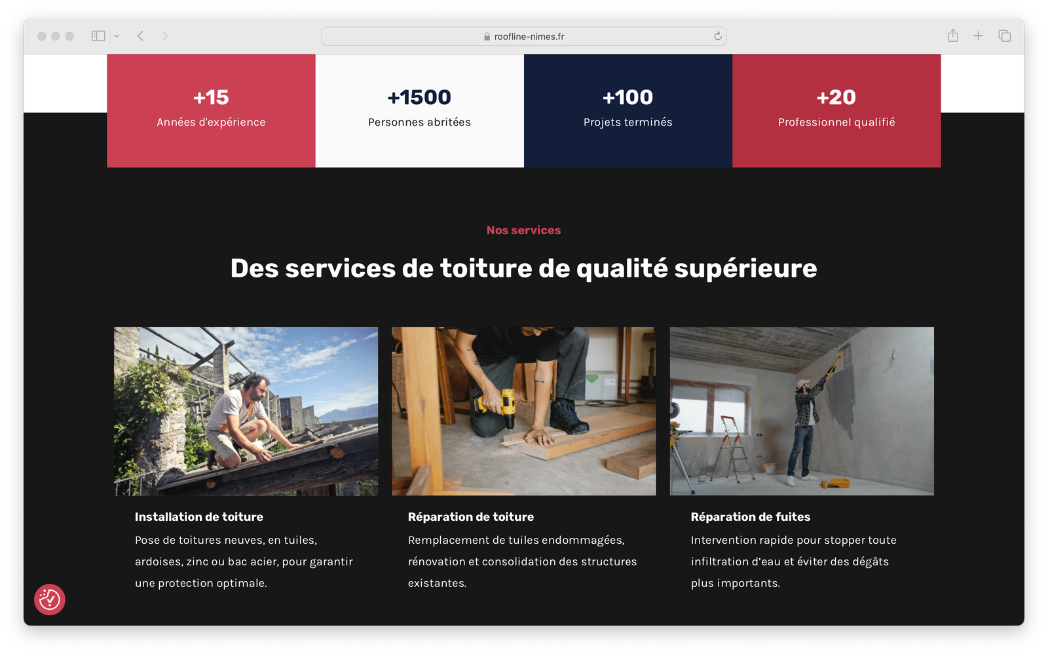1048x655 pixels.
Task: Show the tab overview icon
Action: (x=1005, y=36)
